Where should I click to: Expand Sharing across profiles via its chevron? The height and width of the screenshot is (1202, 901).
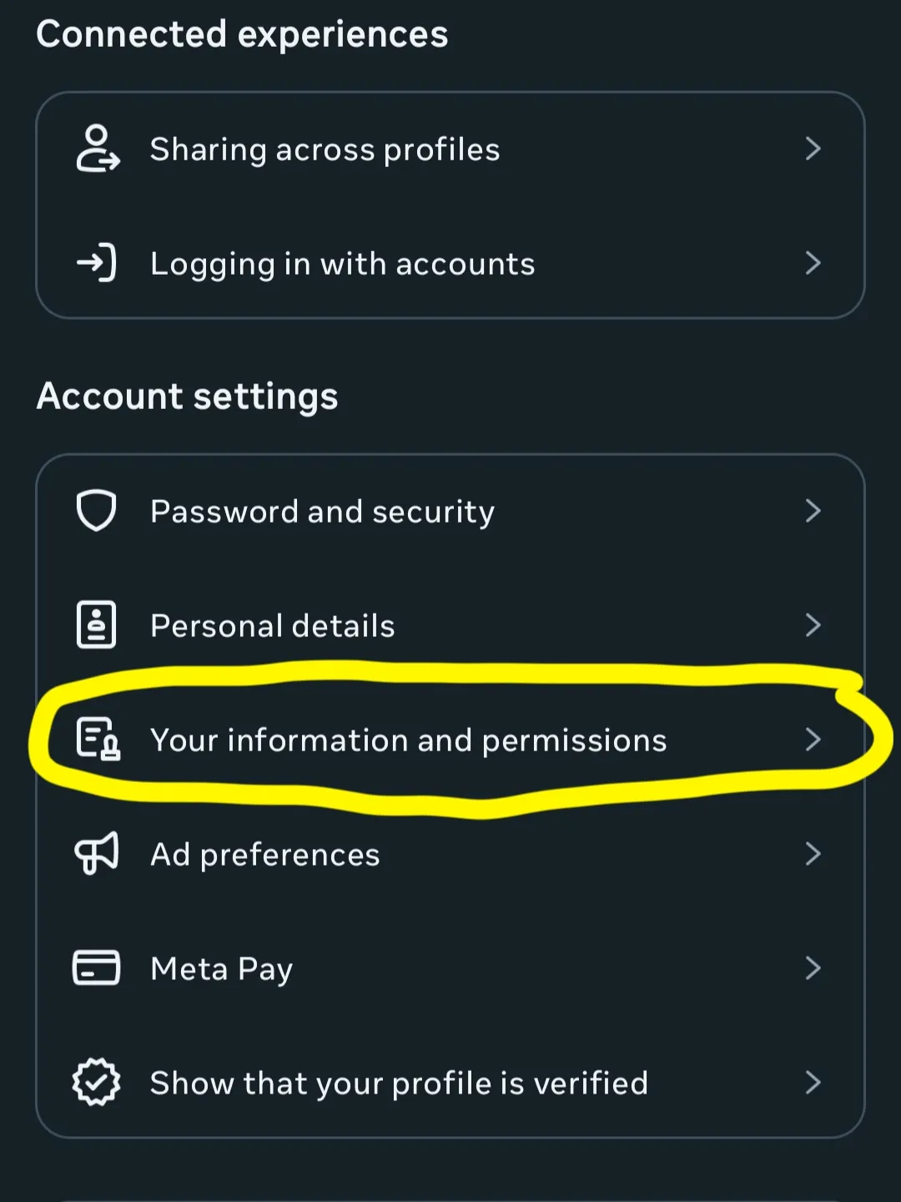(x=813, y=149)
